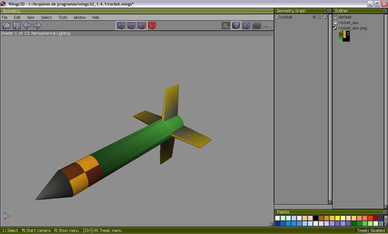Toggle the colored axes display icon

[x=267, y=26]
